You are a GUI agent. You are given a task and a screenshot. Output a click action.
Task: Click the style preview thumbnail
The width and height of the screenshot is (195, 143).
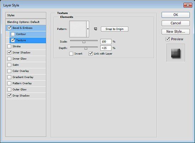click(x=175, y=53)
